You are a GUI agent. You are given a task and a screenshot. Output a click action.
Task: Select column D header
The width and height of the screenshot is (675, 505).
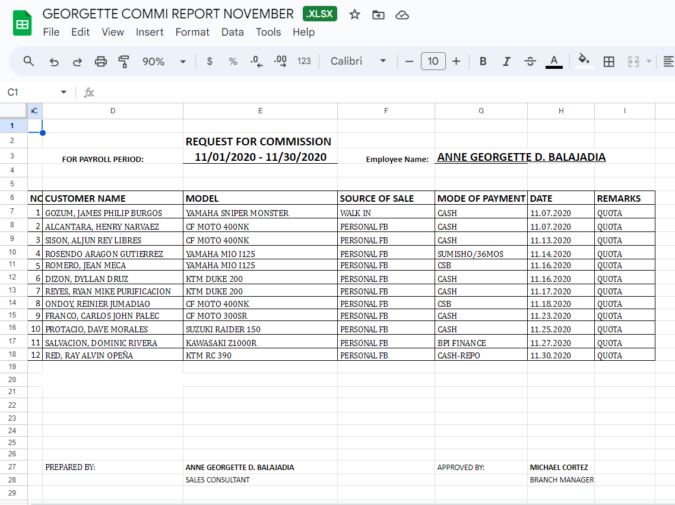[113, 111]
